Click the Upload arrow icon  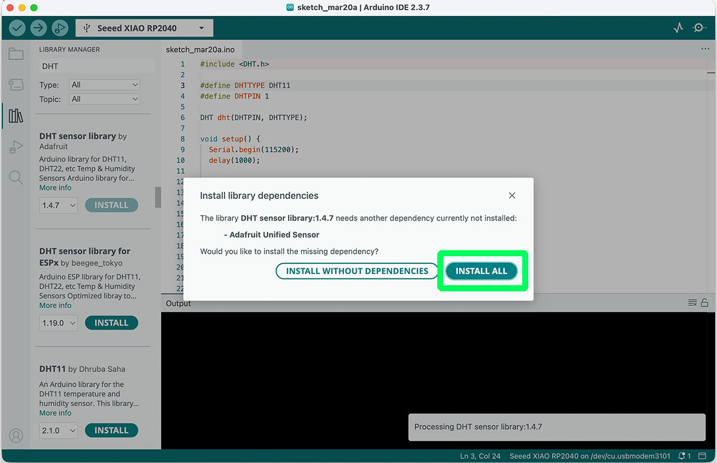pyautogui.click(x=38, y=27)
